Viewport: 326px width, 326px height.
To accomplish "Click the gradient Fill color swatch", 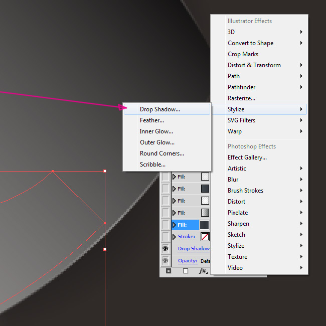I will point(205,213).
